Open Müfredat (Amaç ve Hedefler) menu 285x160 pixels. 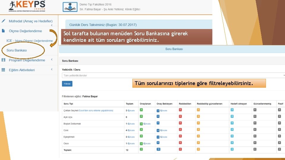[x=31, y=21]
